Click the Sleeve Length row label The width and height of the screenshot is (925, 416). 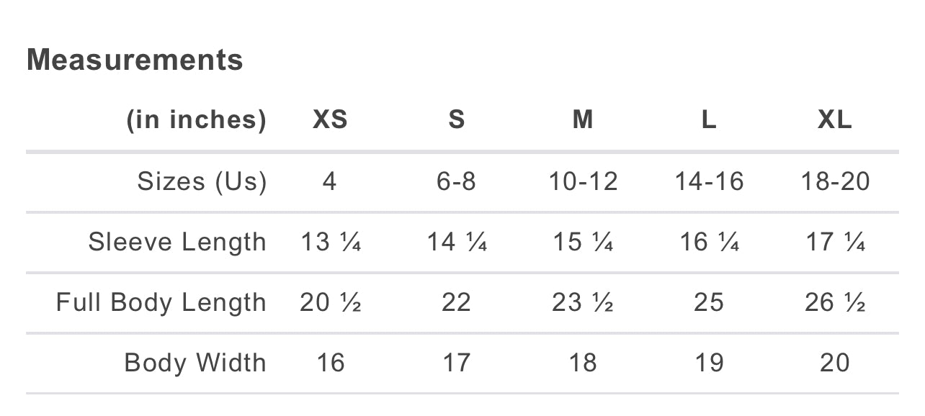point(177,242)
